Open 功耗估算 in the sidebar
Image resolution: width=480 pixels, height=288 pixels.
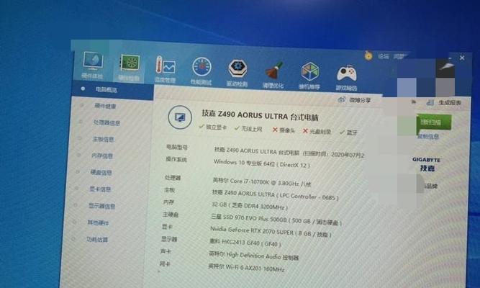tap(97, 240)
